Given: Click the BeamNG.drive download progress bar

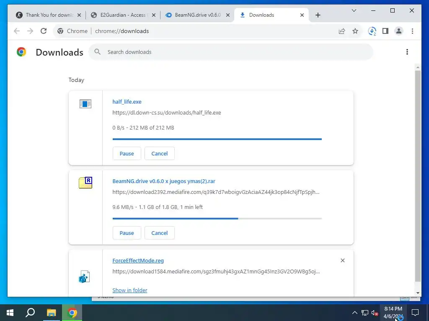Looking at the screenshot, I should click(217, 219).
